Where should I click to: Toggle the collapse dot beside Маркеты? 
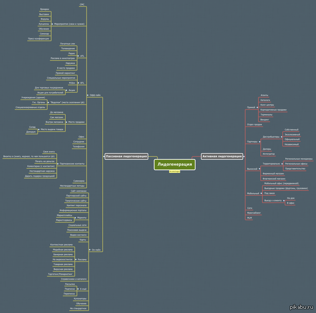pos(75,218)
